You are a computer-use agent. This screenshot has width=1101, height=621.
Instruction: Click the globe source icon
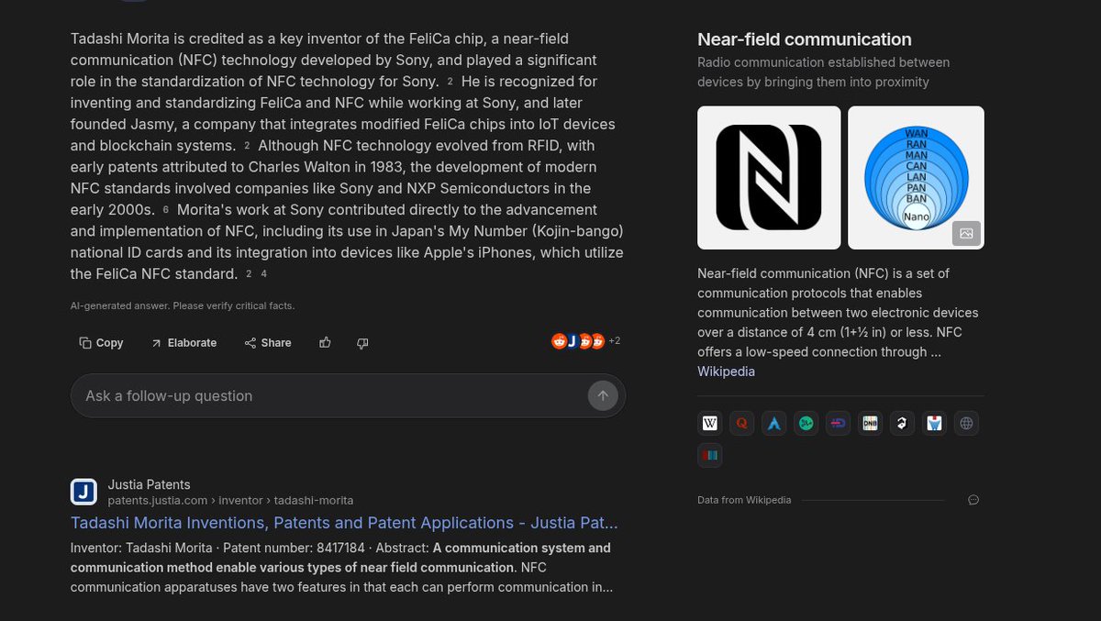coord(966,423)
